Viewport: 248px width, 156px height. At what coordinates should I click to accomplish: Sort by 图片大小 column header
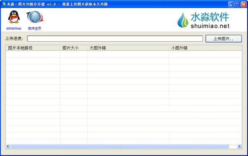pos(74,48)
